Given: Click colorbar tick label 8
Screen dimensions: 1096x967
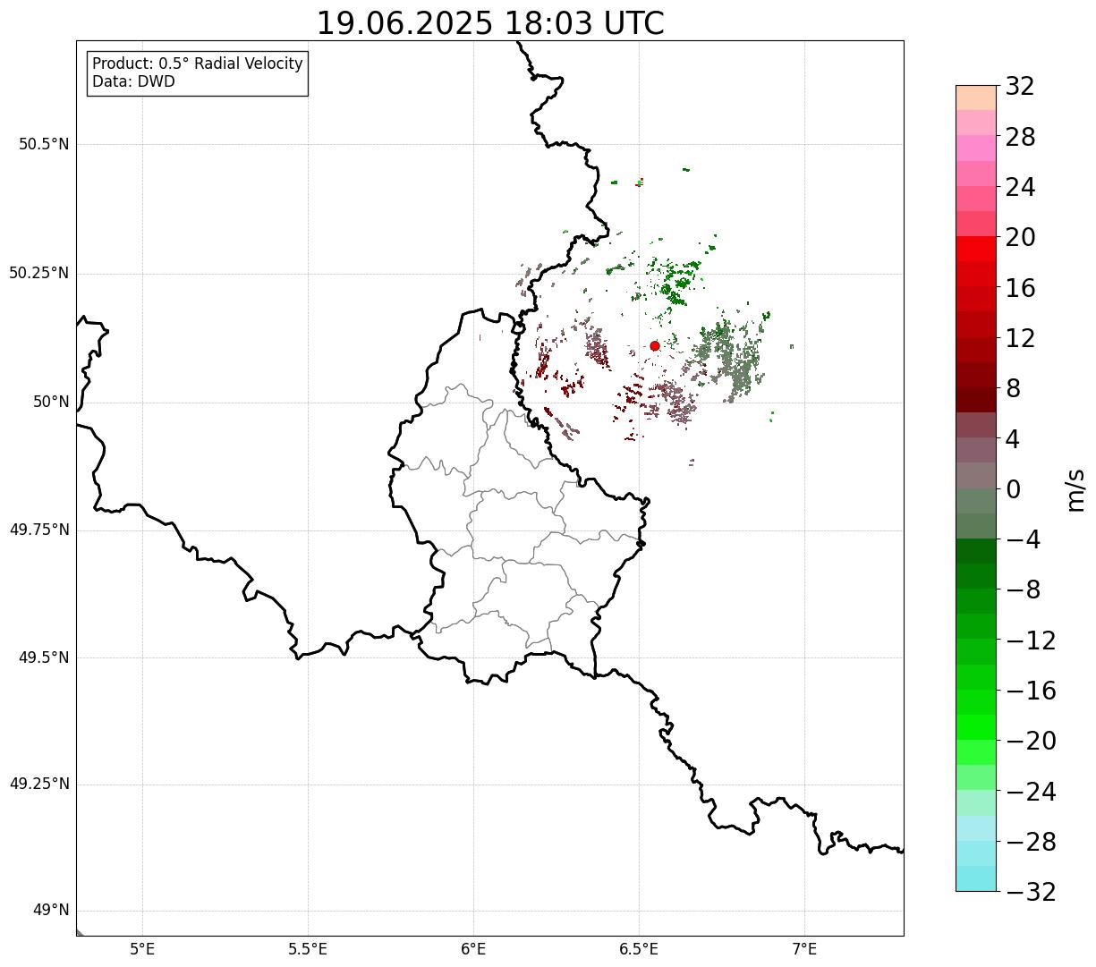Looking at the screenshot, I should [x=1013, y=389].
